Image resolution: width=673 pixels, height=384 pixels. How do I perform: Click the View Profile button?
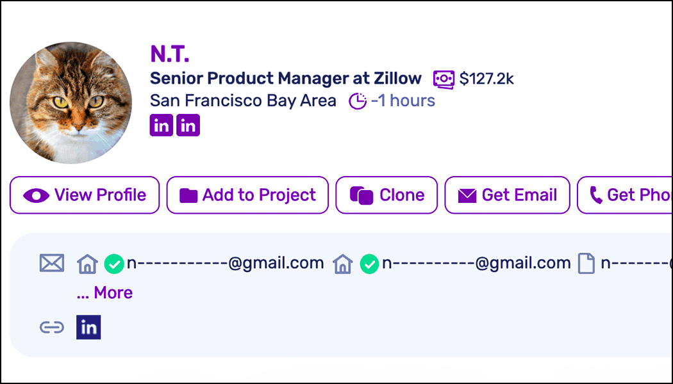(x=84, y=195)
